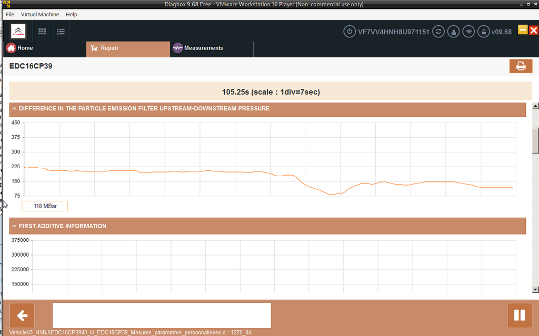The width and height of the screenshot is (539, 336).
Task: Pause the live measurement recording
Action: [x=520, y=315]
